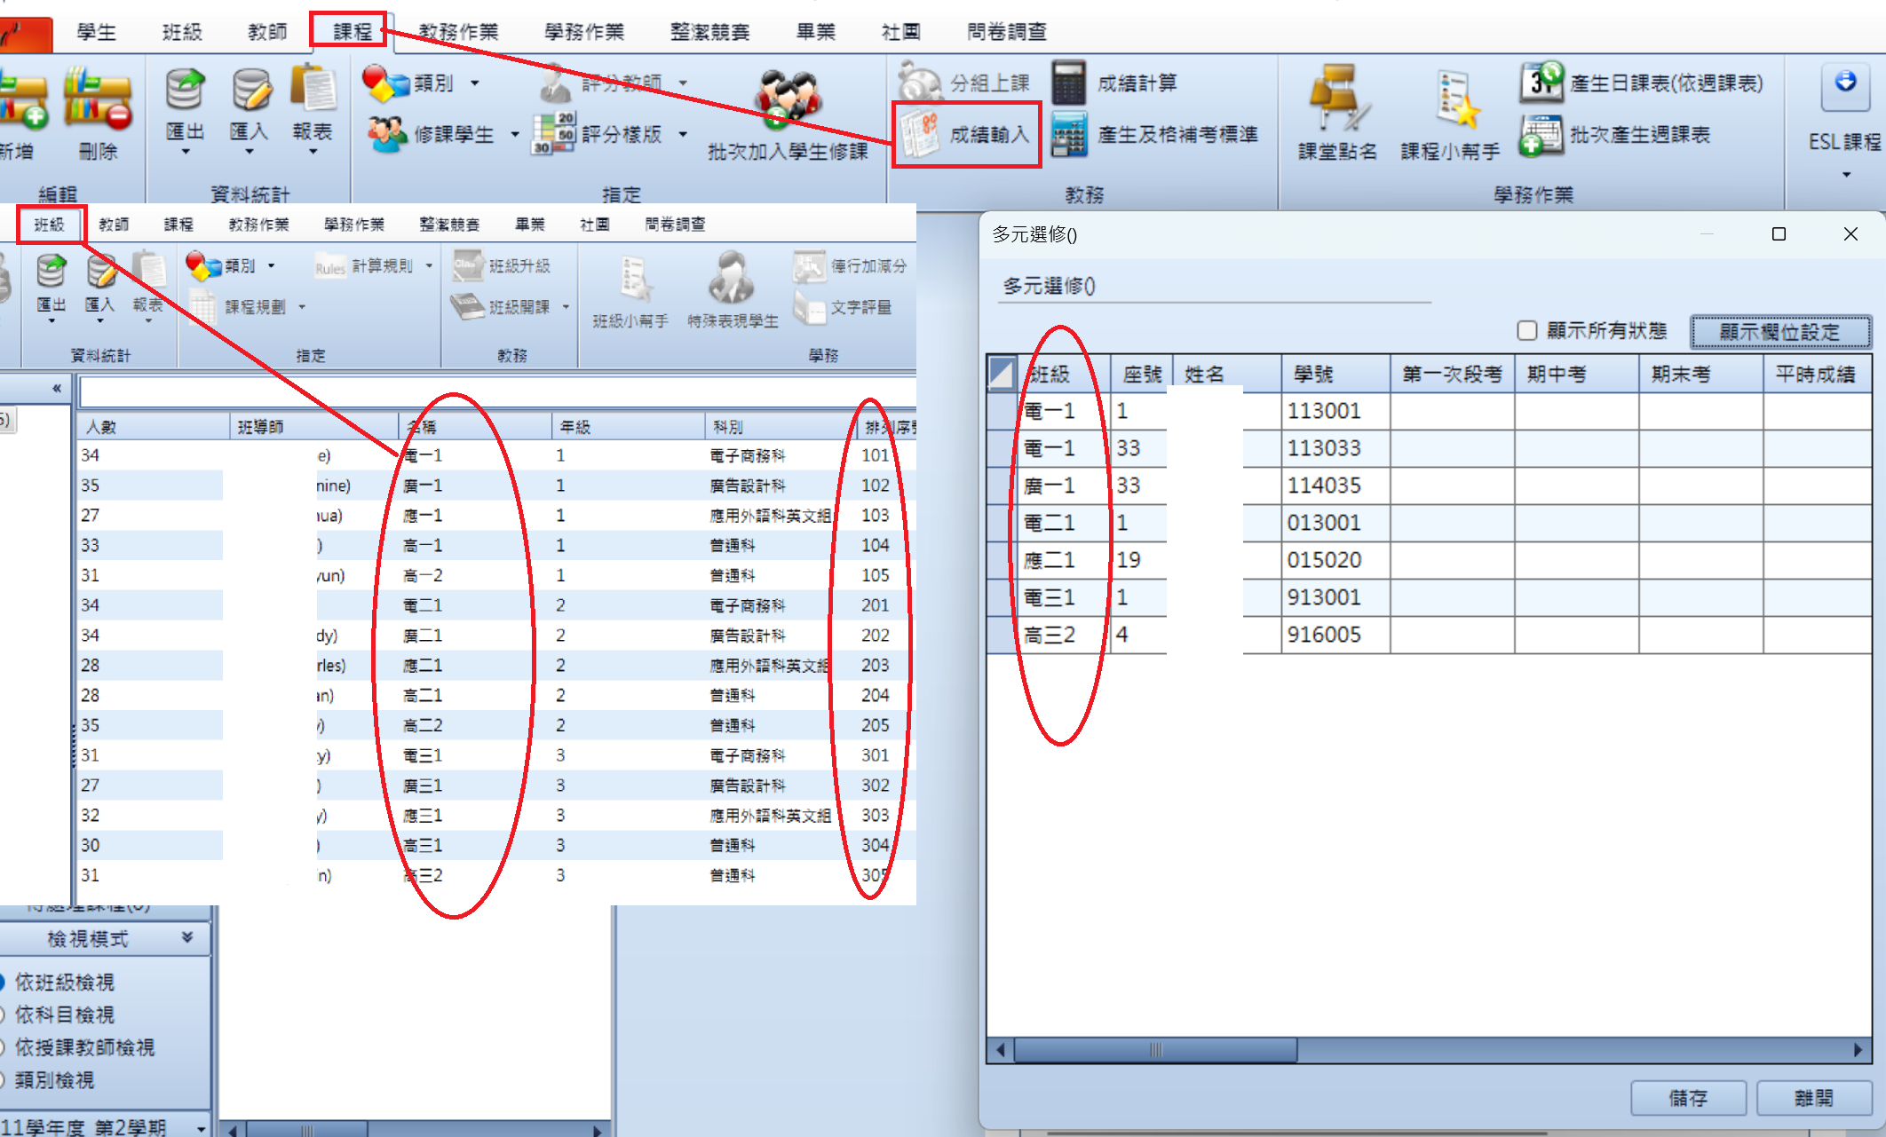The height and width of the screenshot is (1137, 1886).
Task: Open the 評分樣版 dropdown
Action: coord(683,135)
